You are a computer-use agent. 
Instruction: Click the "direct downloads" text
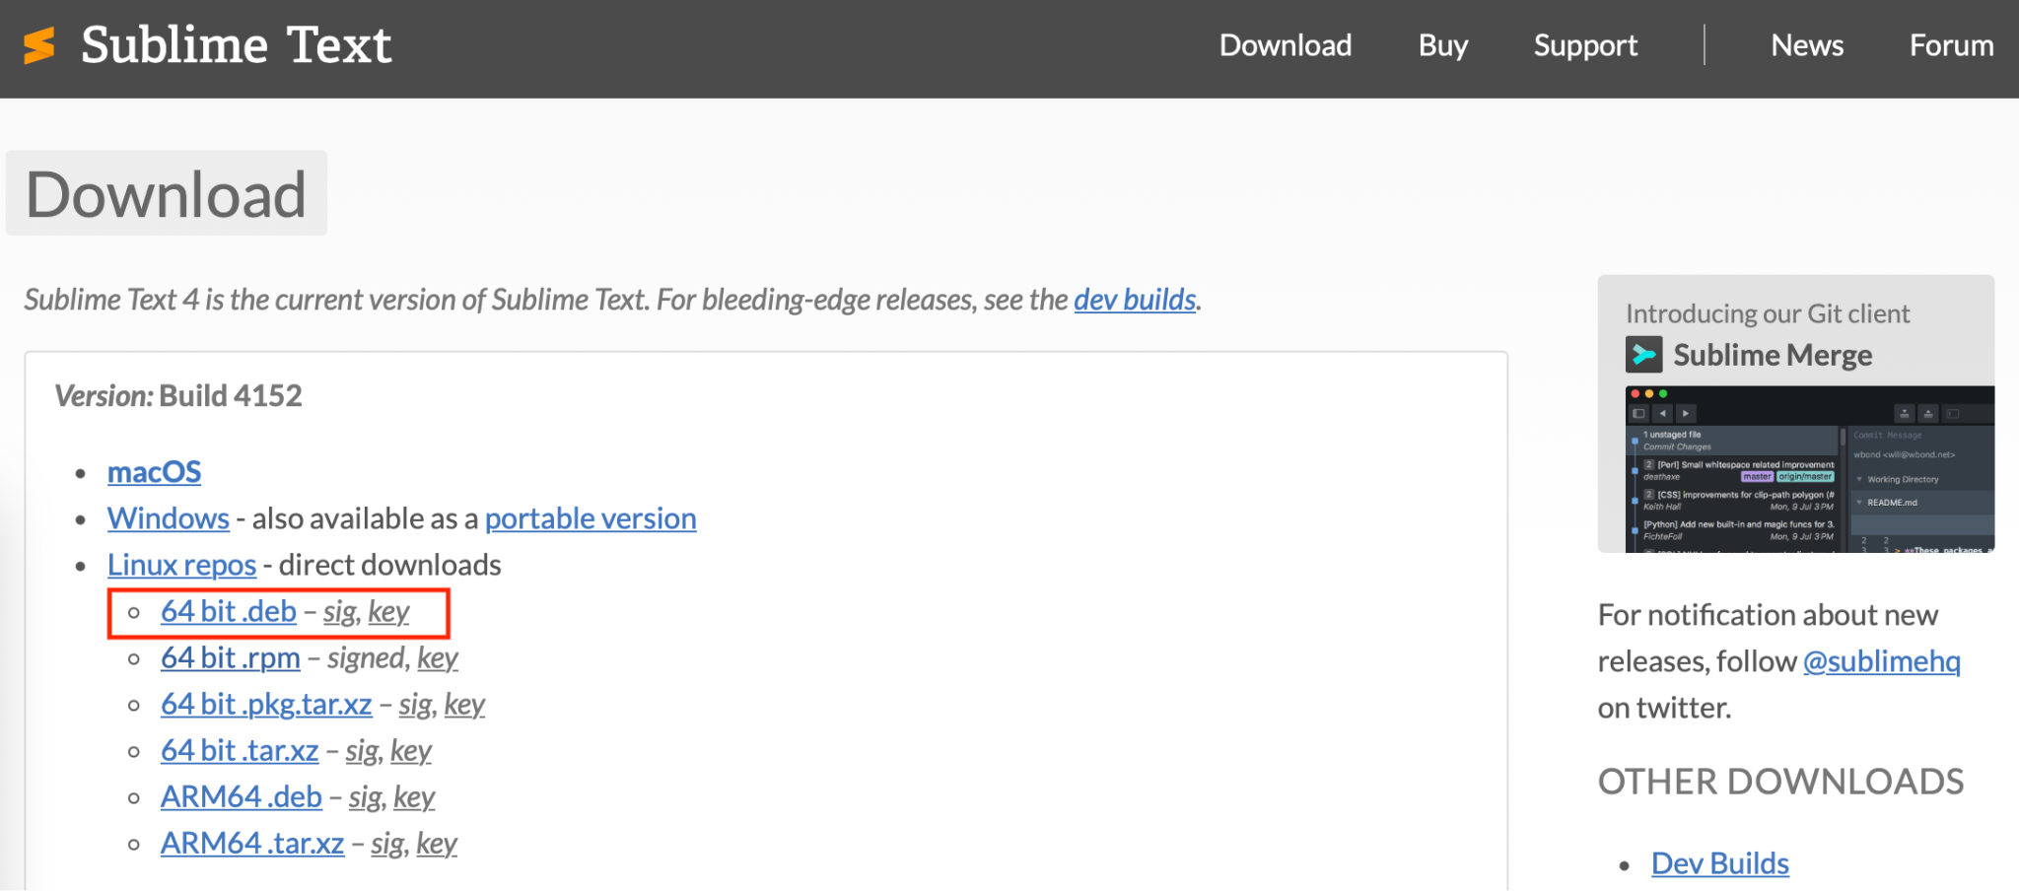pos(390,565)
